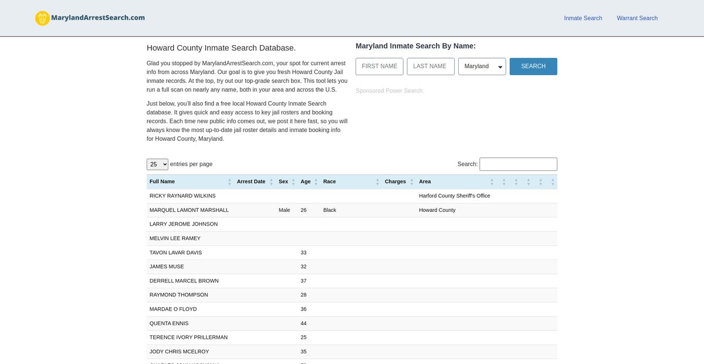This screenshot has height=364, width=704.
Task: Click the MarylandArrestSearch.com logo icon
Action: (42, 18)
